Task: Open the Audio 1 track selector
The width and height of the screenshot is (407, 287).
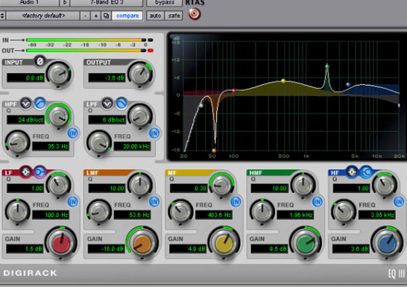Action: click(x=29, y=2)
